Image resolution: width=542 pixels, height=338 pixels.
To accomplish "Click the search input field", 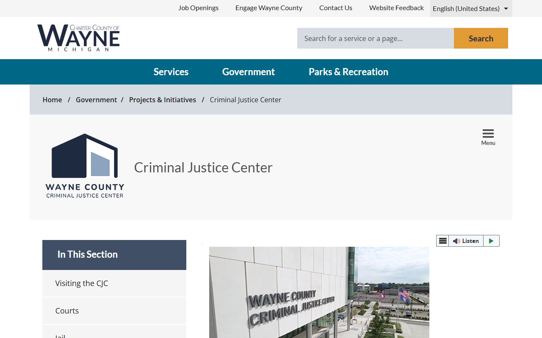I will pyautogui.click(x=376, y=38).
